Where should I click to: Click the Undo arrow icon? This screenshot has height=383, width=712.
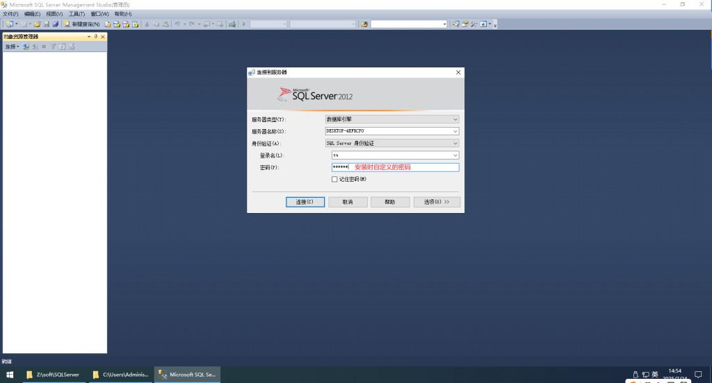tap(177, 24)
